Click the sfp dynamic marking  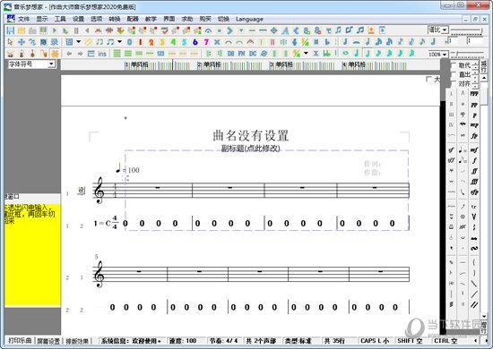point(474,192)
